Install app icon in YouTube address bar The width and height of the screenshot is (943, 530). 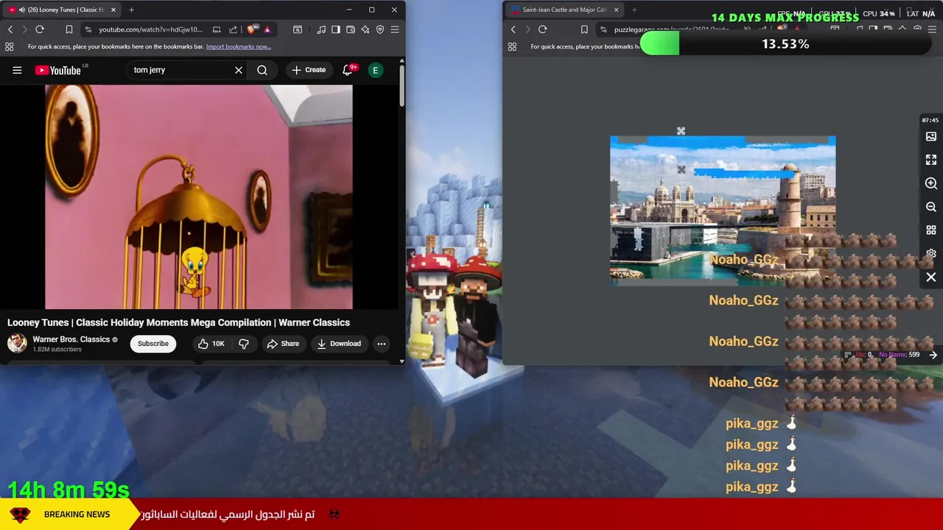pyautogui.click(x=217, y=29)
